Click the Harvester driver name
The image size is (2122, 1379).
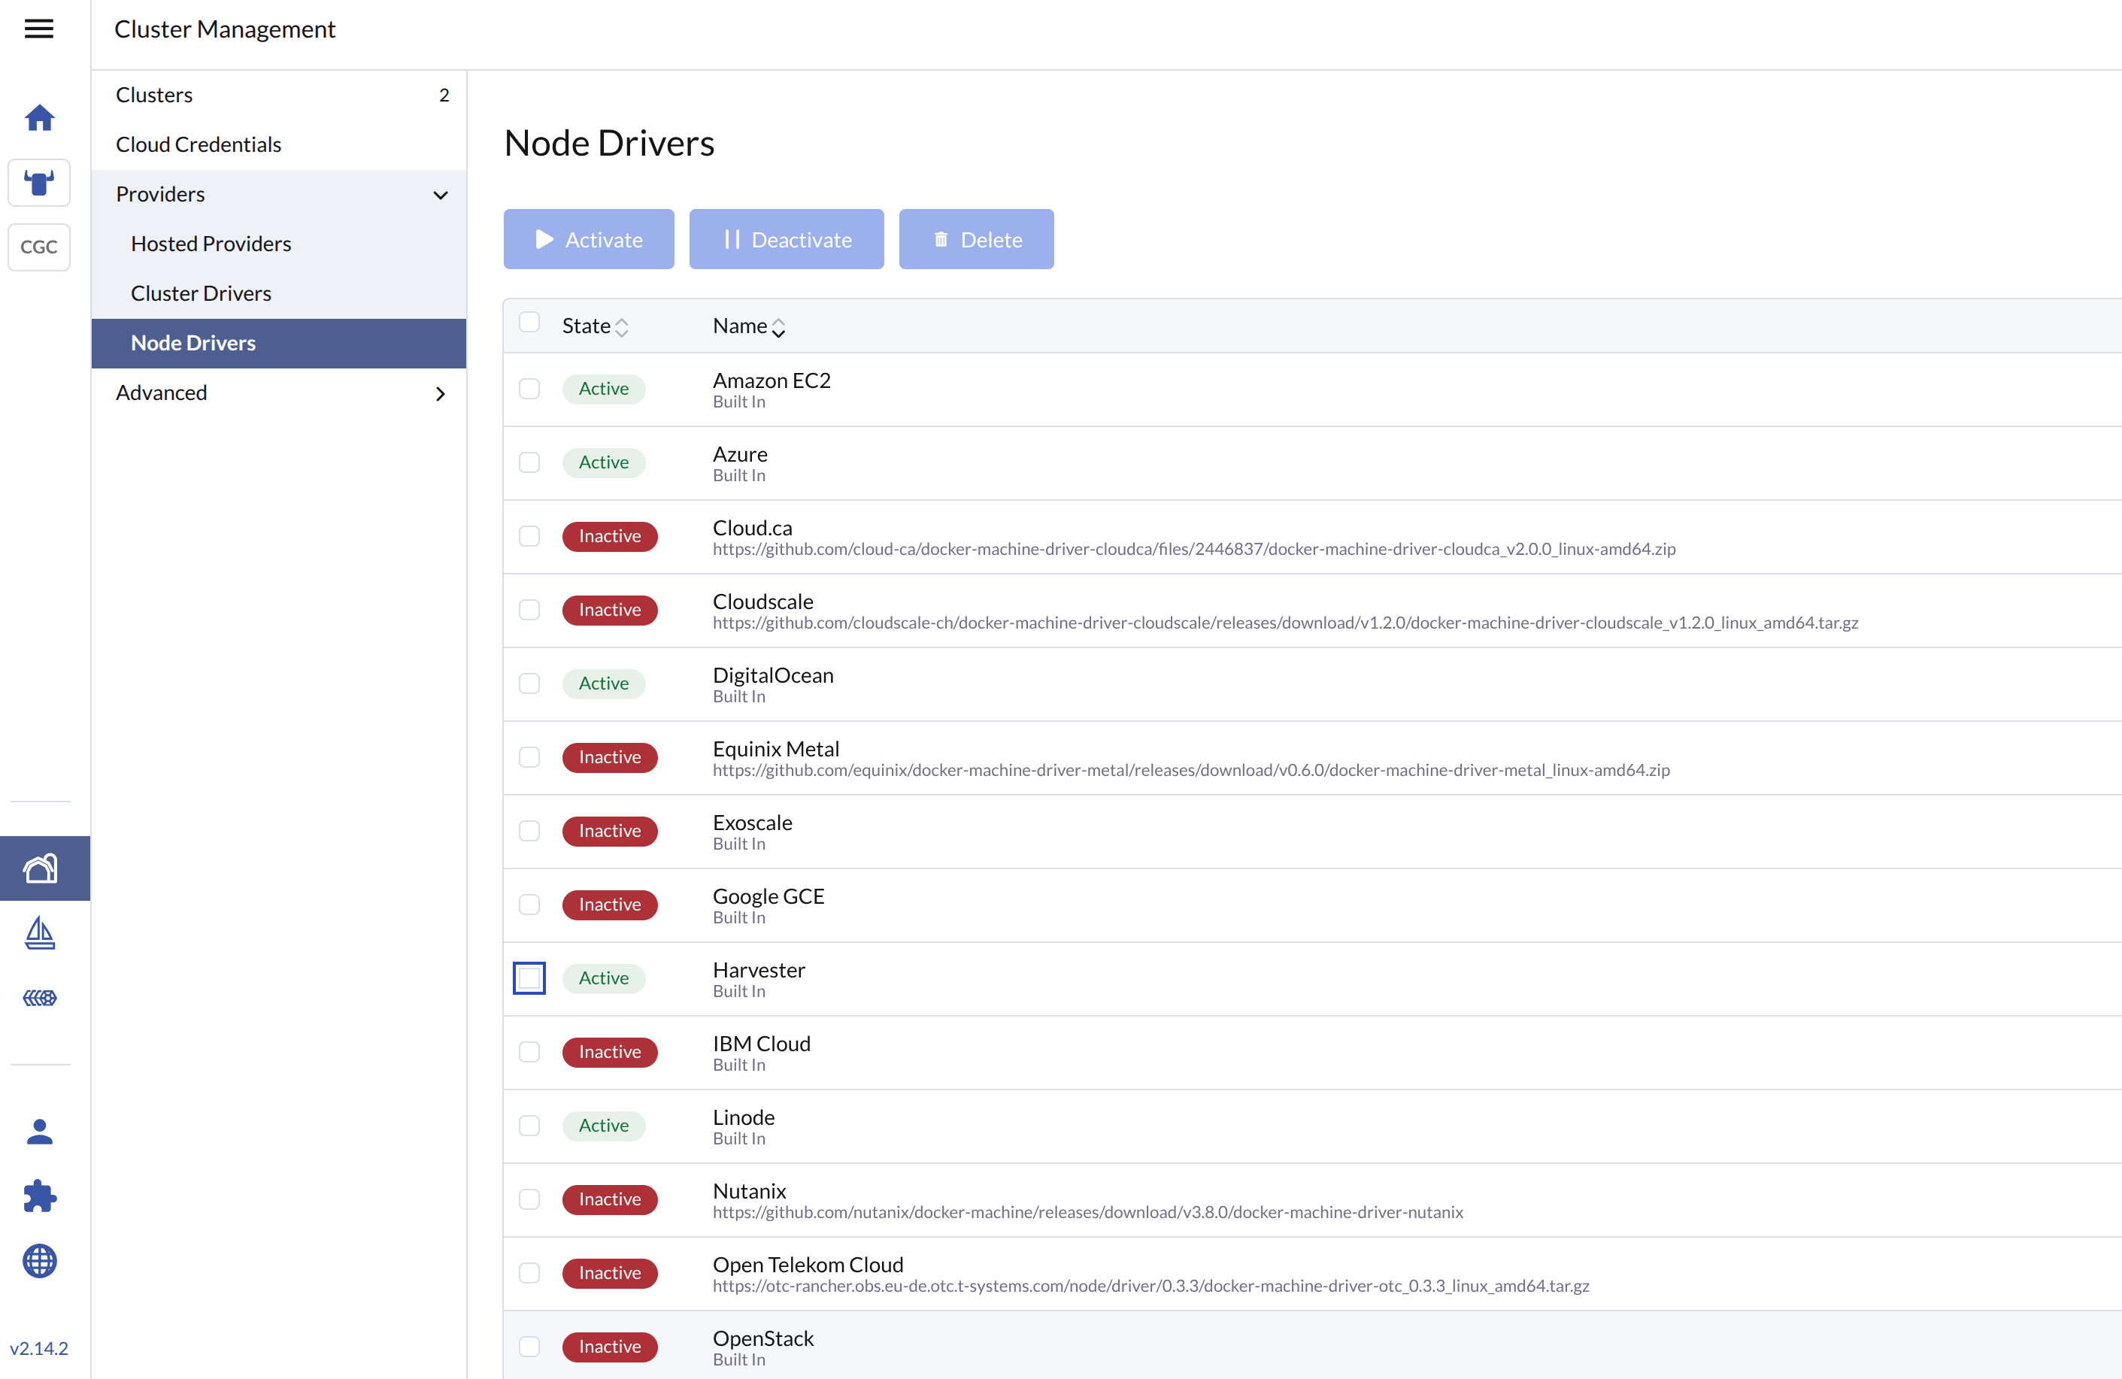point(759,970)
